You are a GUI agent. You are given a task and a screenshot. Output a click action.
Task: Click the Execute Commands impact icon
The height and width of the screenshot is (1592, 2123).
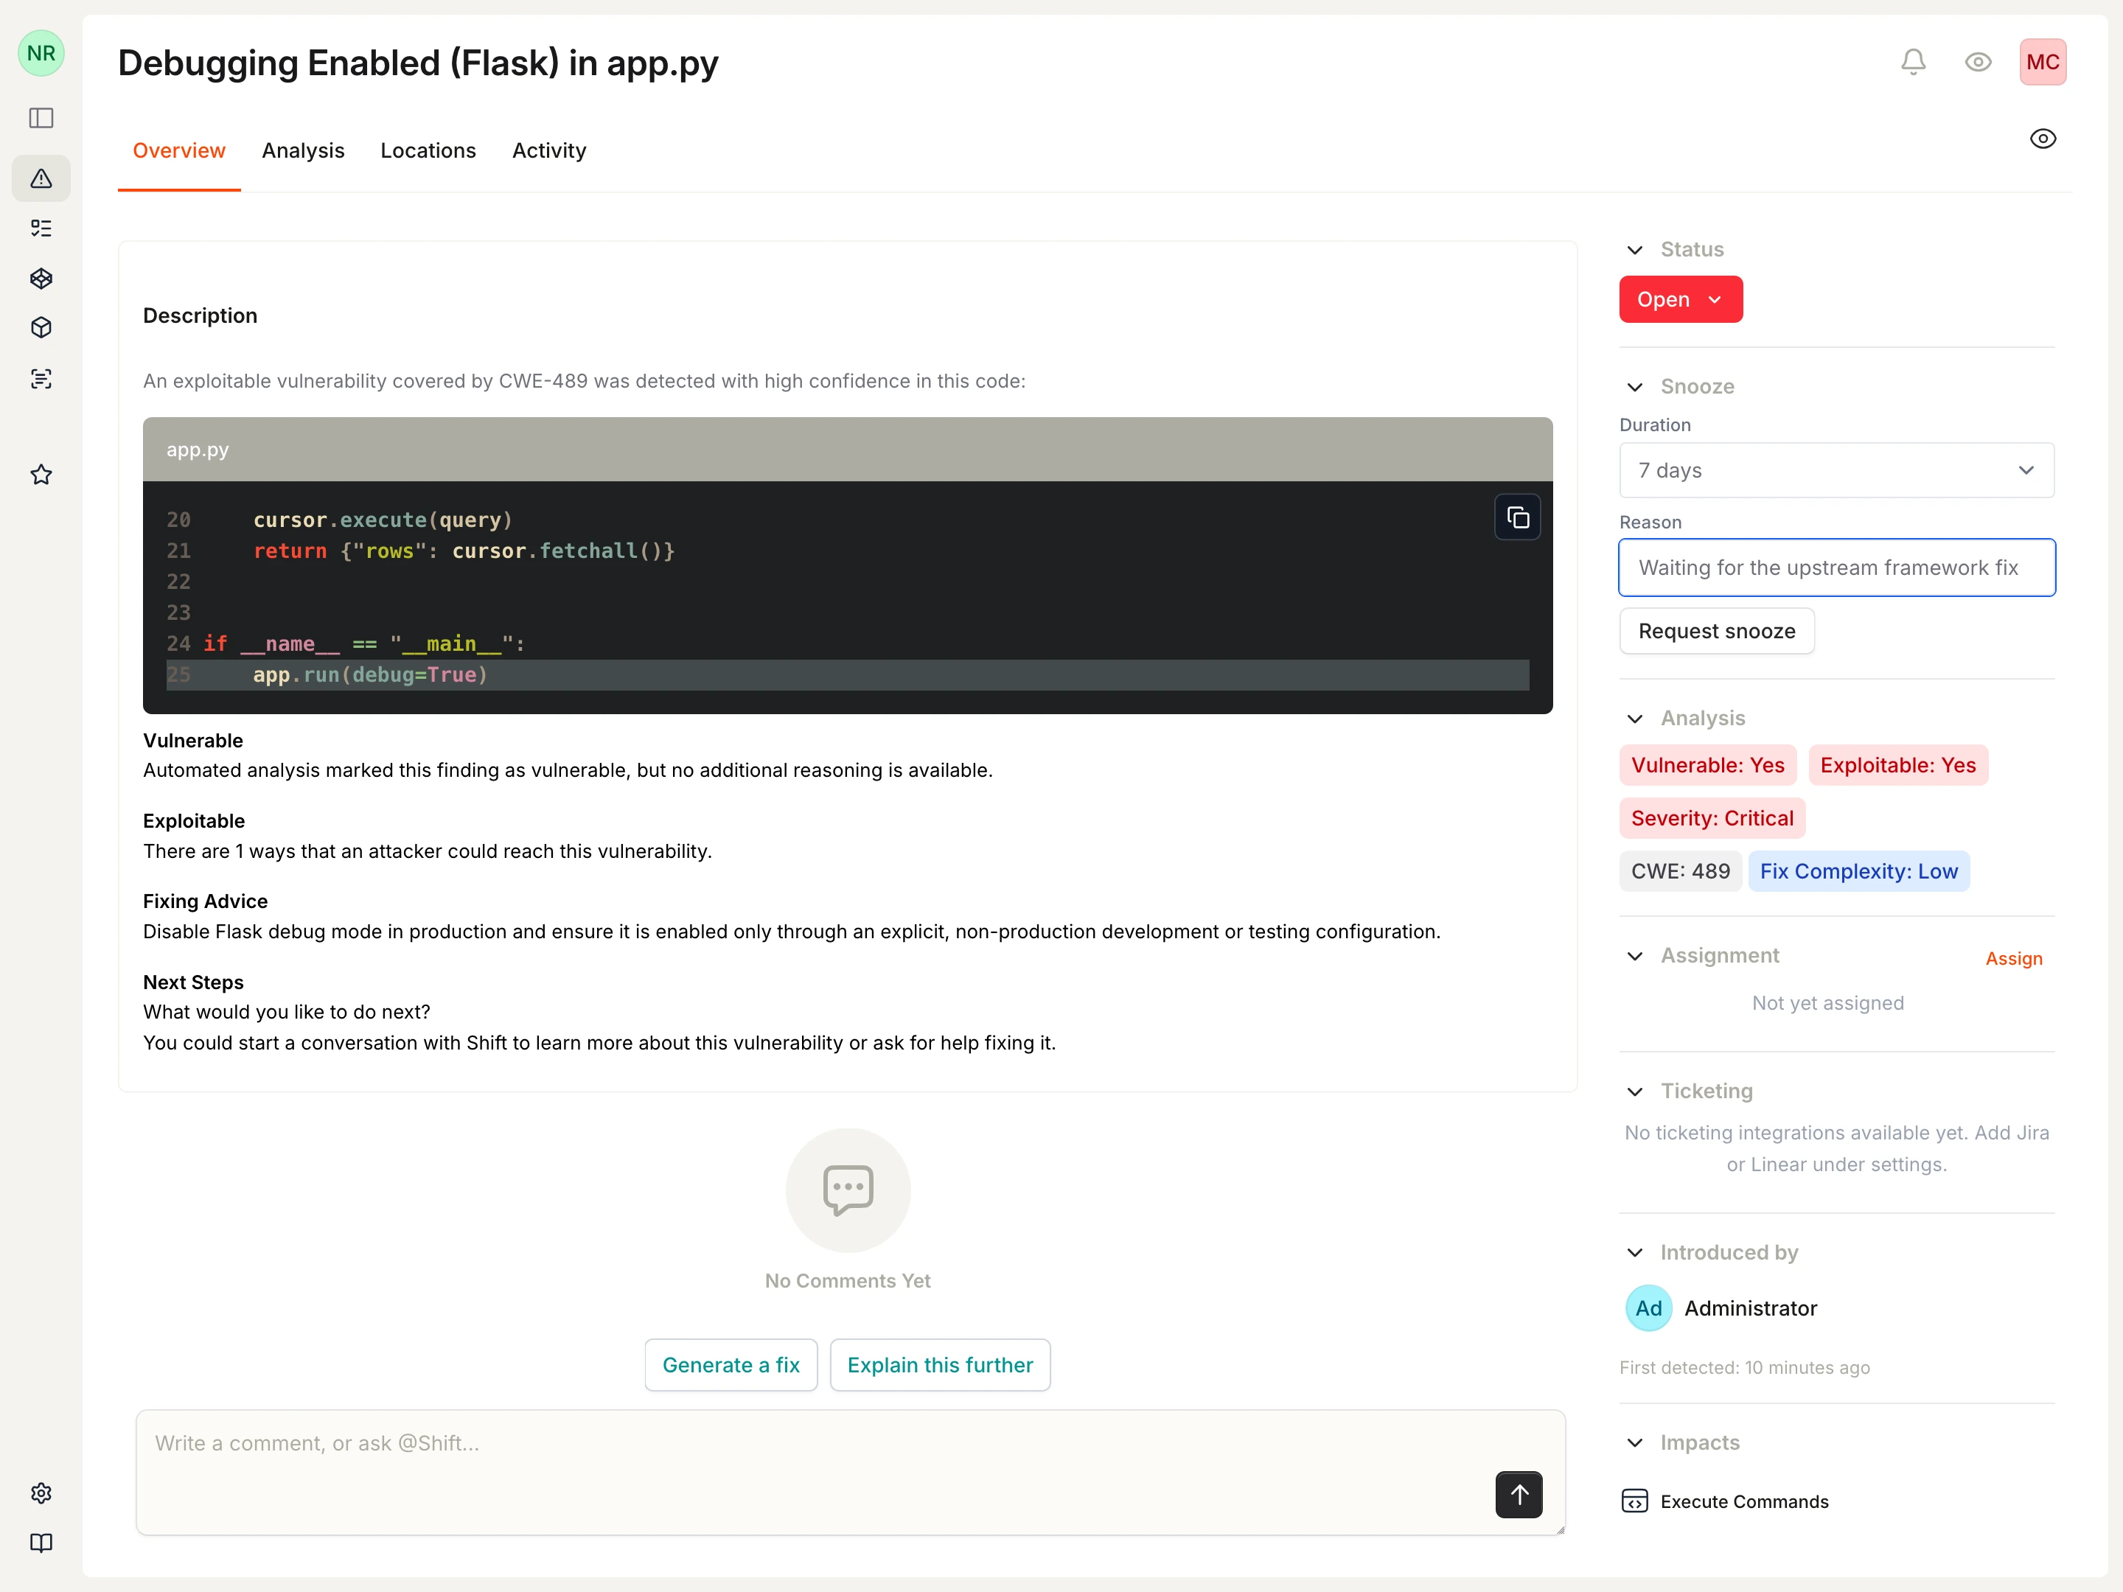pos(1634,1501)
